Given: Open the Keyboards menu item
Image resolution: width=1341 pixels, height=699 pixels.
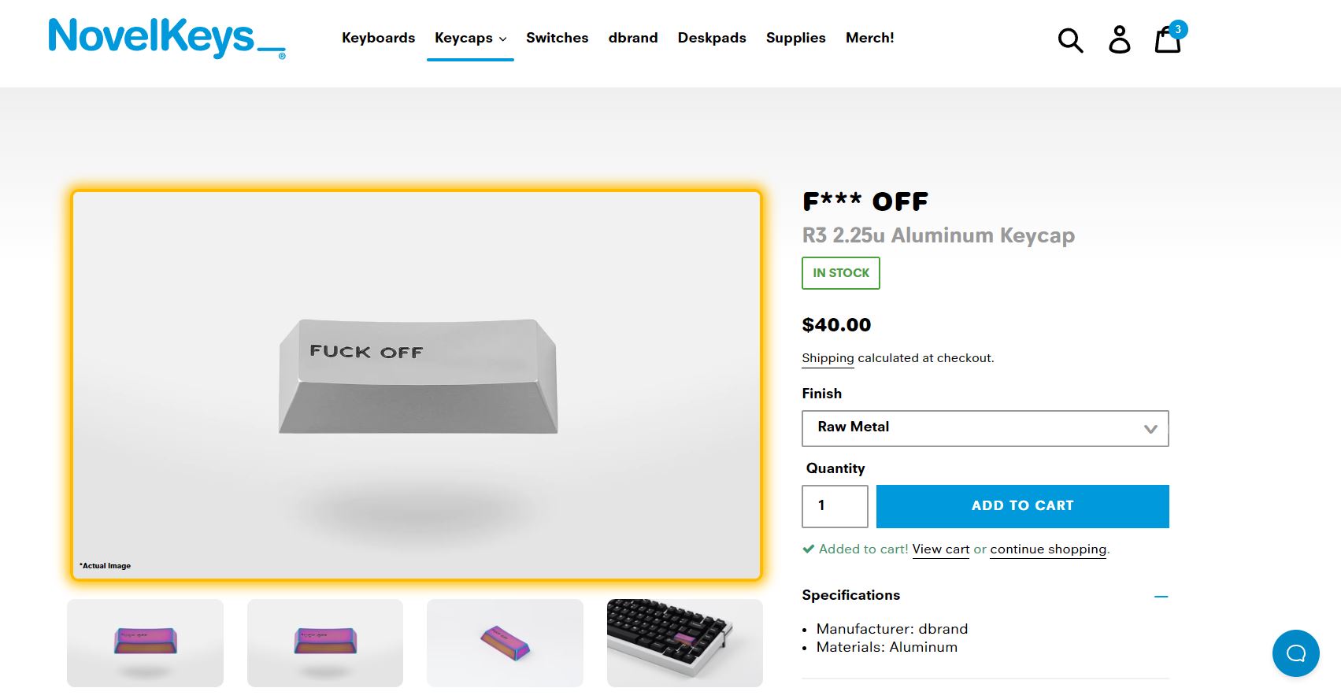Looking at the screenshot, I should [x=378, y=38].
